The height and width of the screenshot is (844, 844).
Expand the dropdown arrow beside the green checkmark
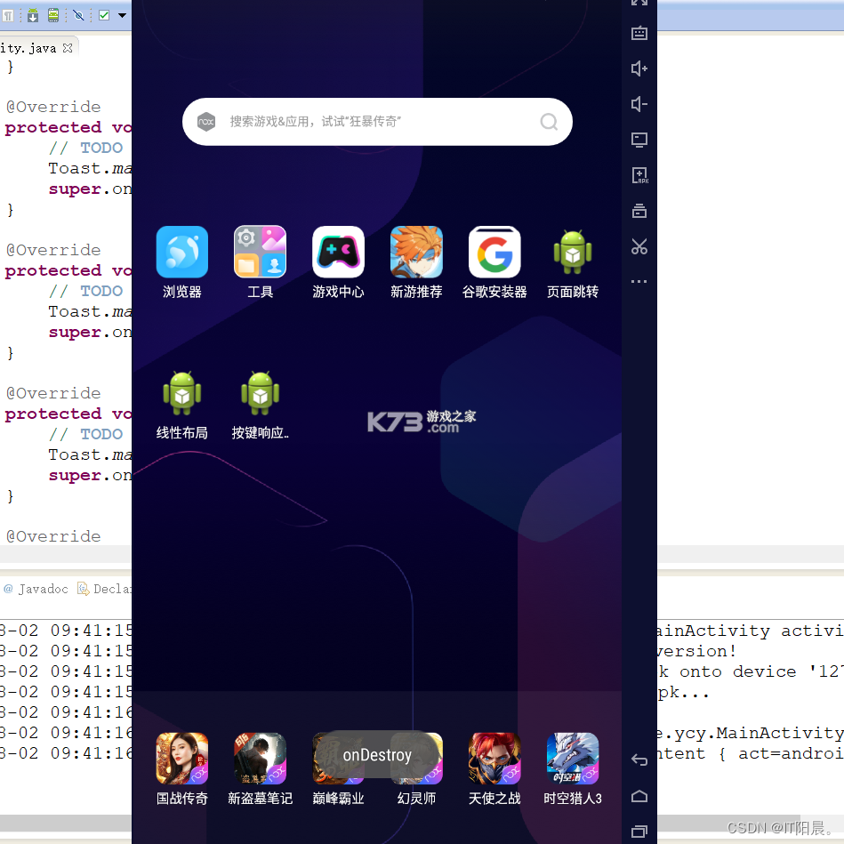(x=122, y=15)
